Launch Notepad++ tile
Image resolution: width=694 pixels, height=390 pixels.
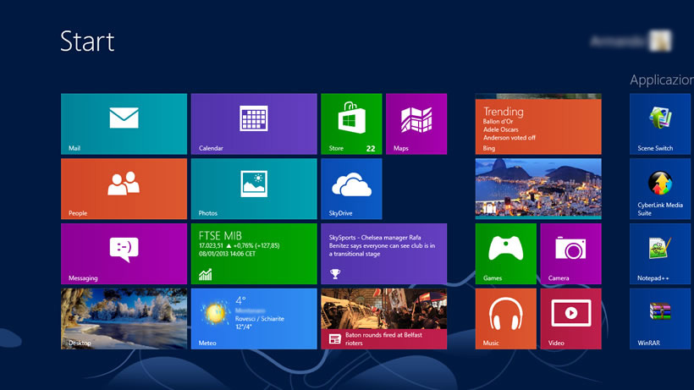660,254
